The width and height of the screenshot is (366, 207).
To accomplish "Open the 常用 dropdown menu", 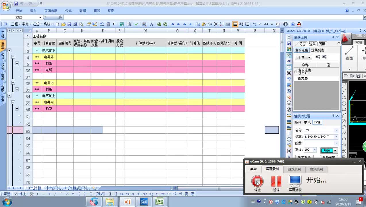I will coord(26,24).
